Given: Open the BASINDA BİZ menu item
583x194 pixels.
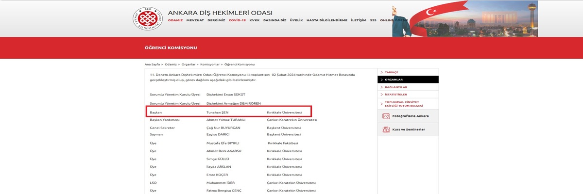Looking at the screenshot, I should 275,20.
